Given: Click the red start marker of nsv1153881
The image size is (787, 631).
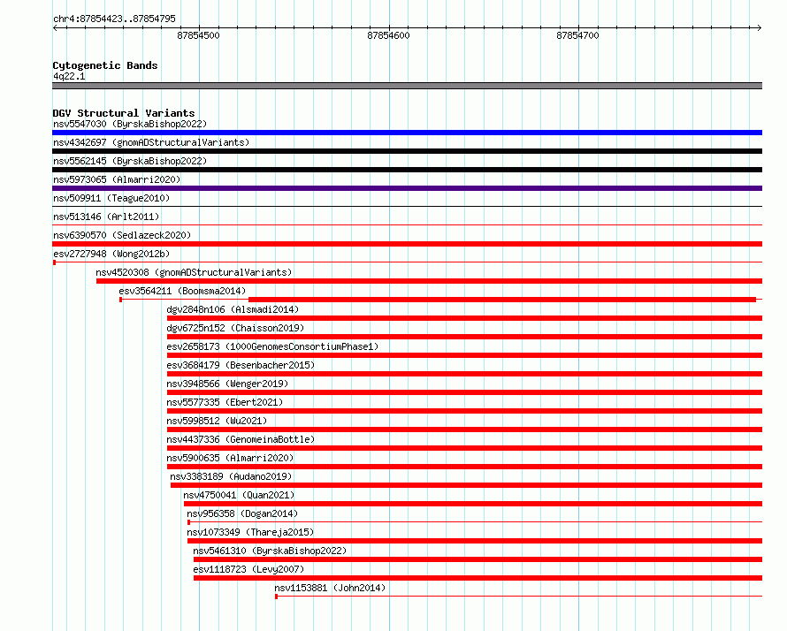Looking at the screenshot, I should coord(277,597).
